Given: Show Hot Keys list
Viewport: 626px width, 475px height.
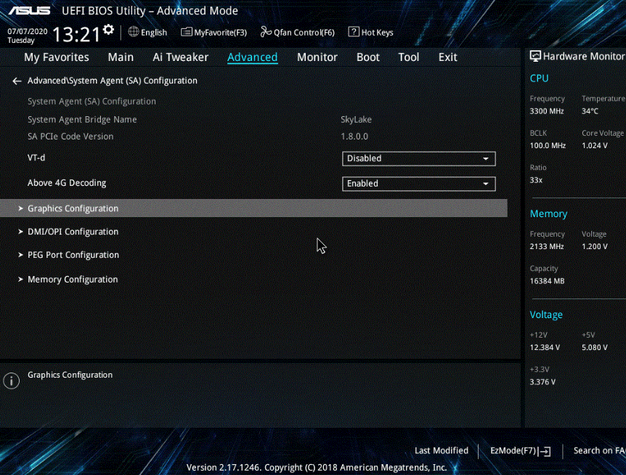Looking at the screenshot, I should (x=371, y=33).
